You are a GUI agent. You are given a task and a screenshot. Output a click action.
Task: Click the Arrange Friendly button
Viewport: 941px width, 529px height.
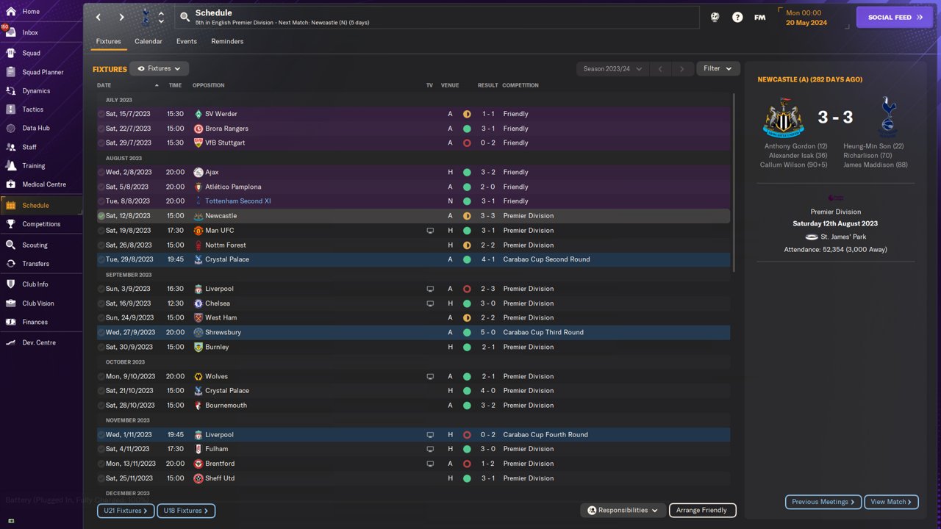701,510
